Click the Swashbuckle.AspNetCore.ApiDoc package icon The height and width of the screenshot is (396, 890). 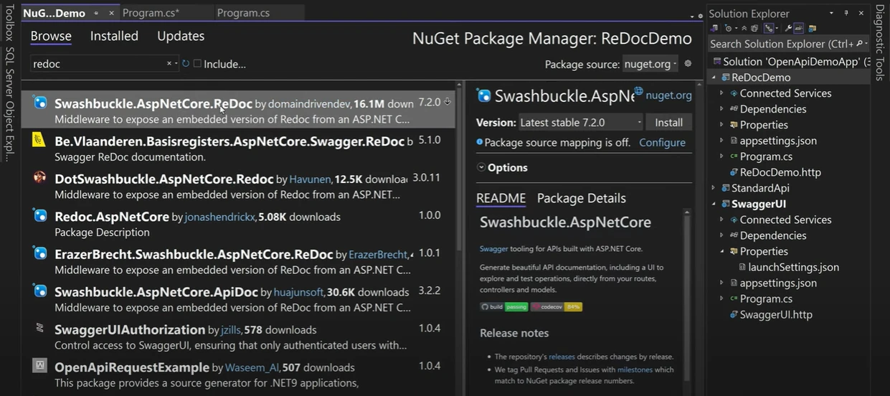(41, 291)
